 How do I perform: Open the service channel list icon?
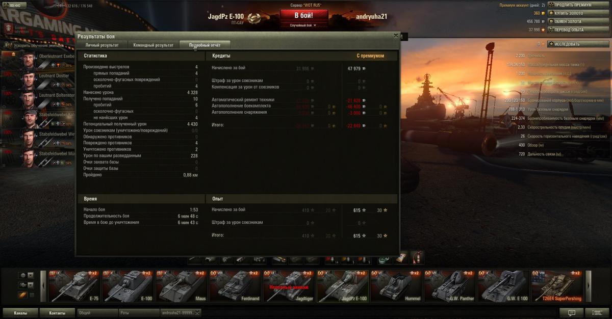[x=596, y=312]
